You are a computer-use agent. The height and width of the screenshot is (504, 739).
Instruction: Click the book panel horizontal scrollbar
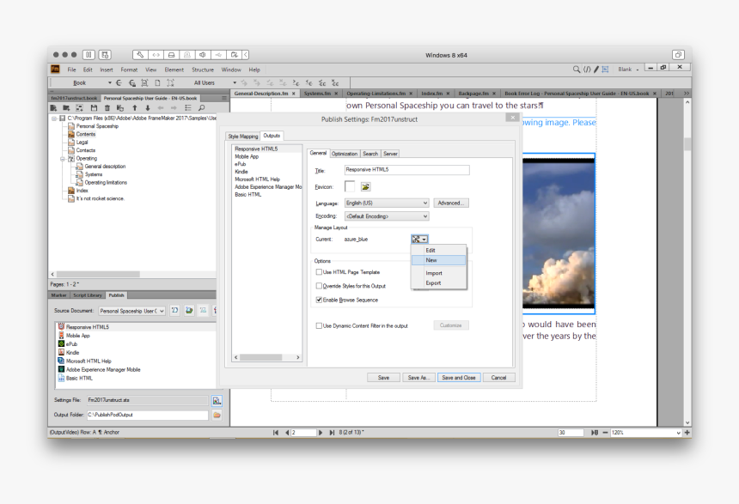[x=98, y=274]
